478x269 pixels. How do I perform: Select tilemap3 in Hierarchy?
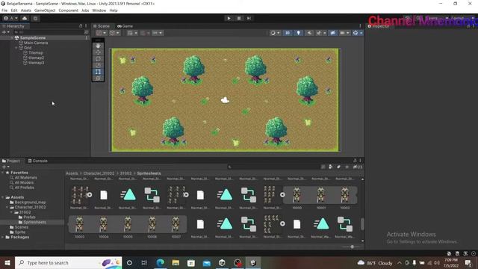pyautogui.click(x=36, y=63)
